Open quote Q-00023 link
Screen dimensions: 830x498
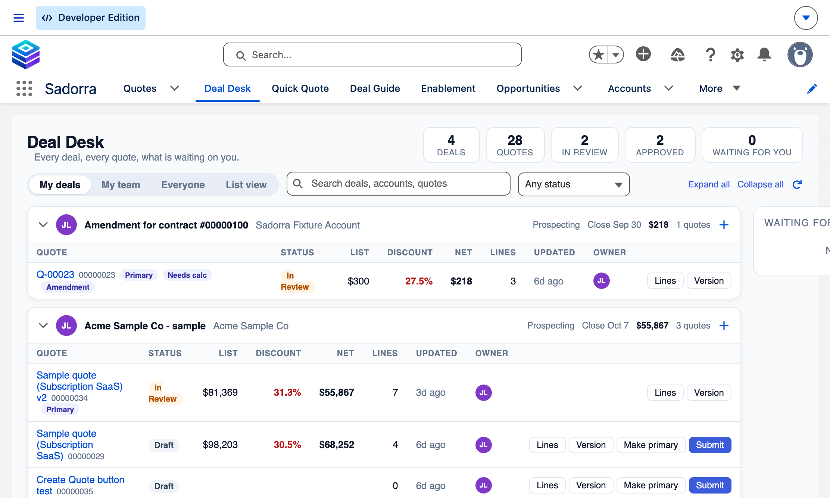coord(55,274)
